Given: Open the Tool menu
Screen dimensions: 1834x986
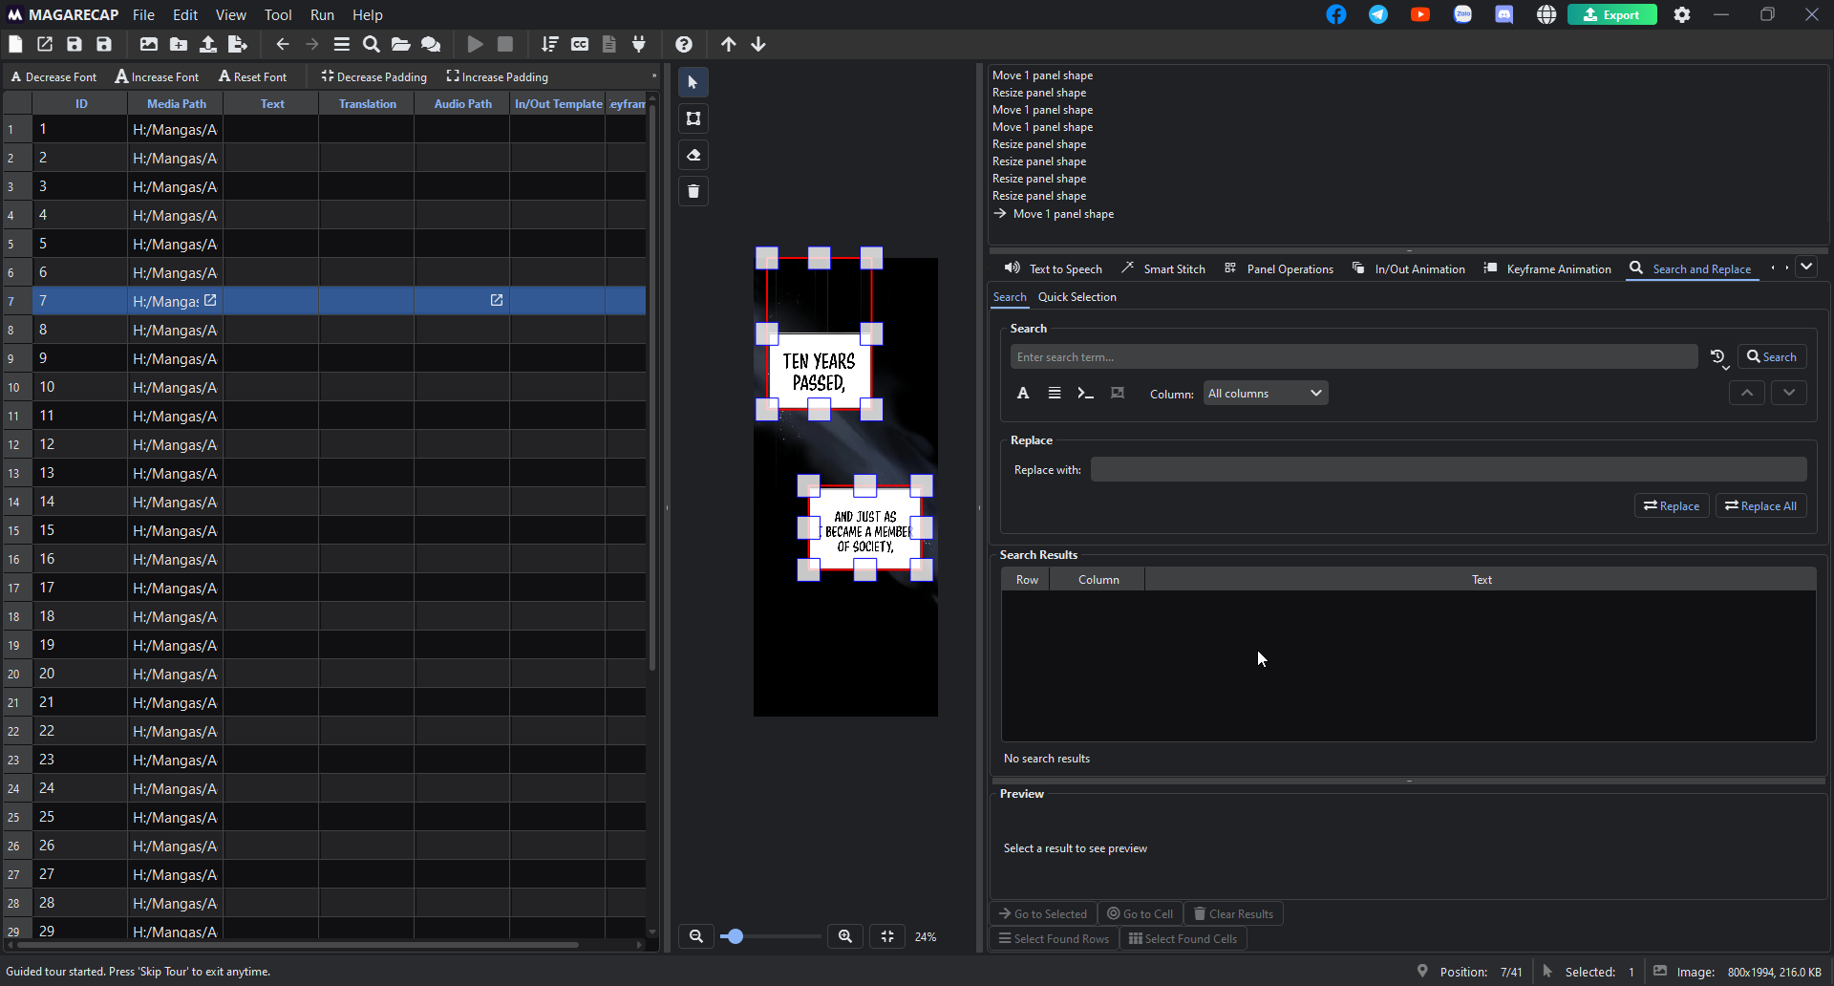Looking at the screenshot, I should click(x=278, y=14).
